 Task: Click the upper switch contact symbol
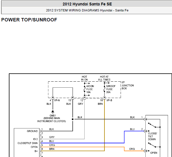tap(154, 125)
